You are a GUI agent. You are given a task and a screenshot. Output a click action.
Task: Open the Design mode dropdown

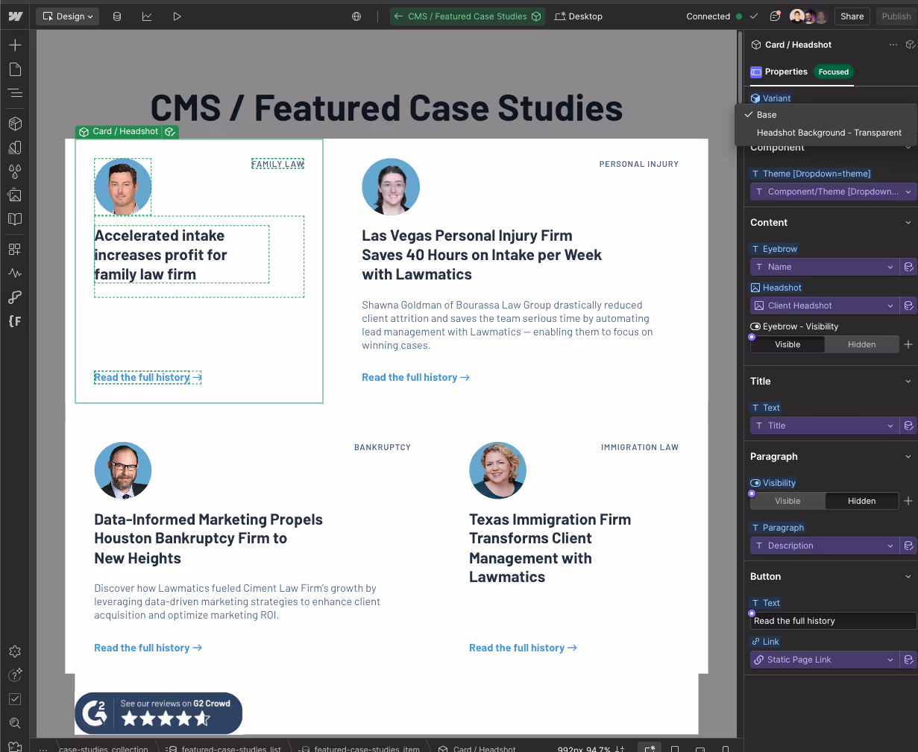click(68, 16)
